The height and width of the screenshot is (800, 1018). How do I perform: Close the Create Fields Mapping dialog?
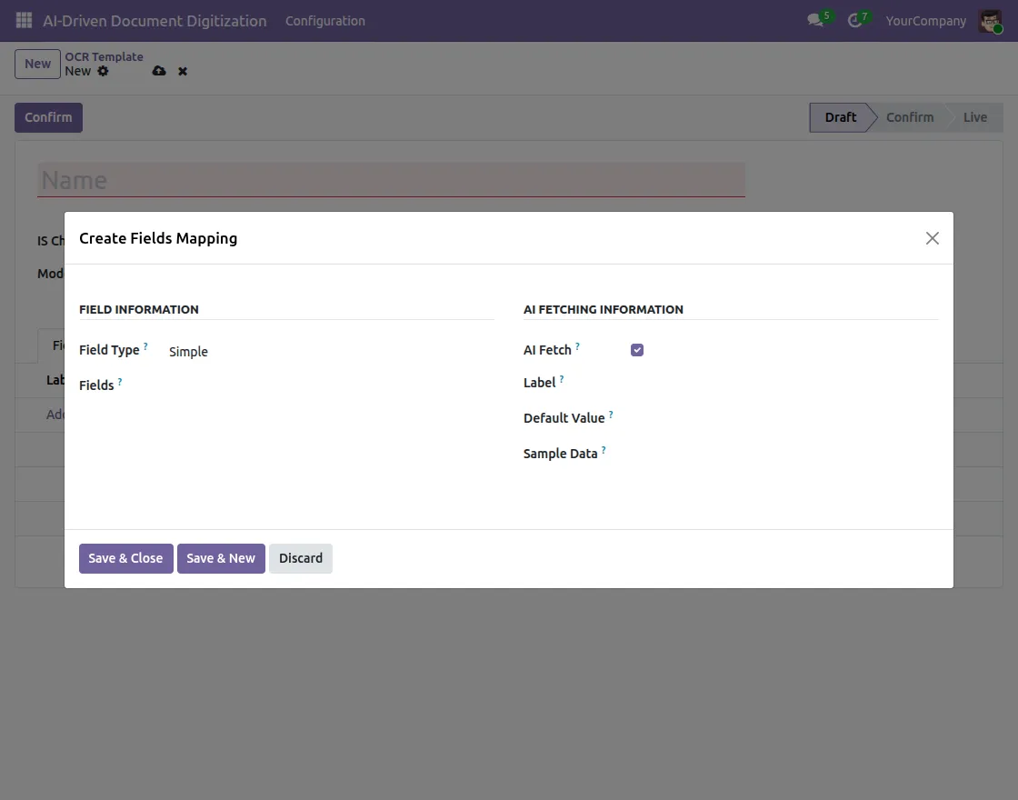click(933, 238)
